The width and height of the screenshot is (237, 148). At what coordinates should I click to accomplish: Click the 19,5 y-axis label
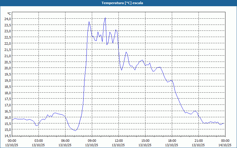8,74
